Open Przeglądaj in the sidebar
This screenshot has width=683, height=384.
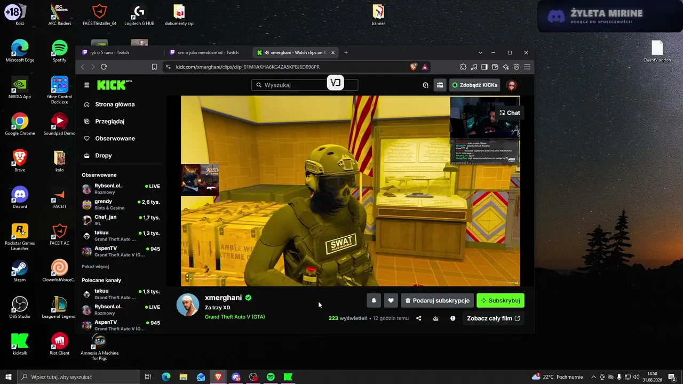109,122
